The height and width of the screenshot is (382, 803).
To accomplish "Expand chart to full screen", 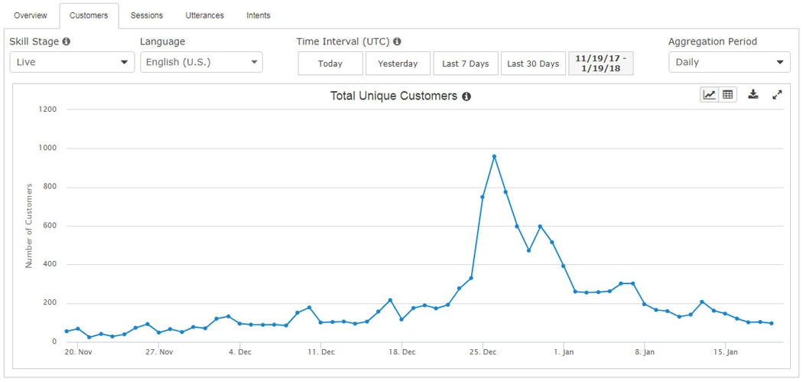I will [778, 94].
